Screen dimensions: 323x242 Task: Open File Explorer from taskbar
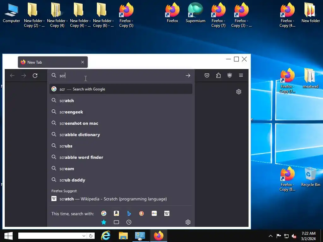[123, 236]
